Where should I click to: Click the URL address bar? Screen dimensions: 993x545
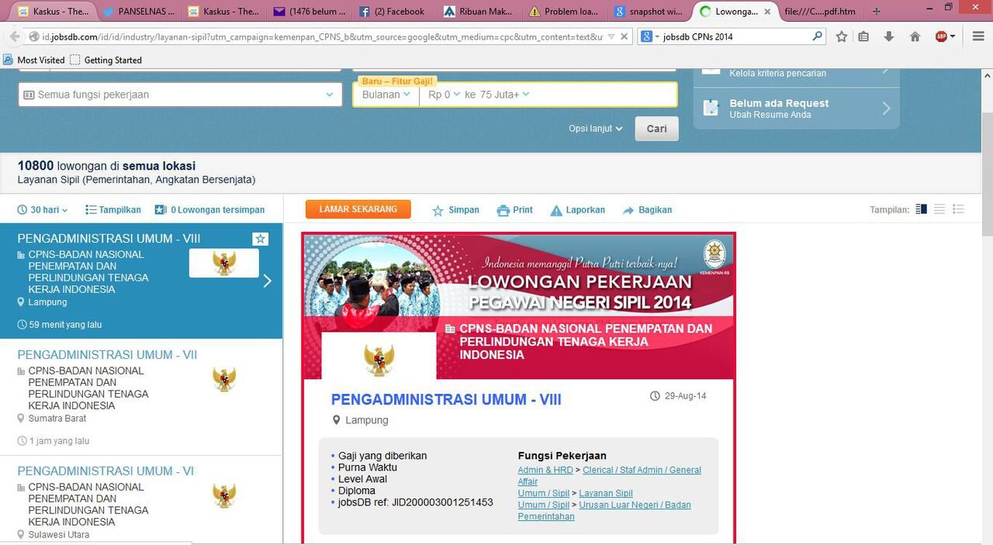322,36
